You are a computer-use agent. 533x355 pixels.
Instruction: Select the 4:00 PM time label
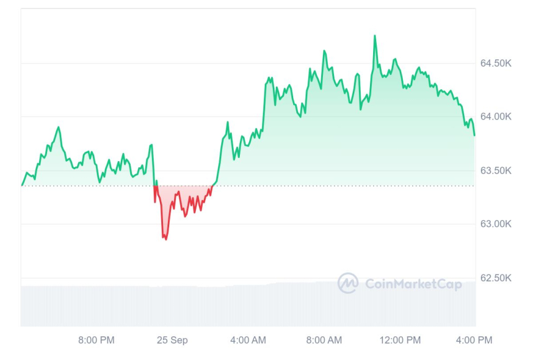pyautogui.click(x=475, y=340)
